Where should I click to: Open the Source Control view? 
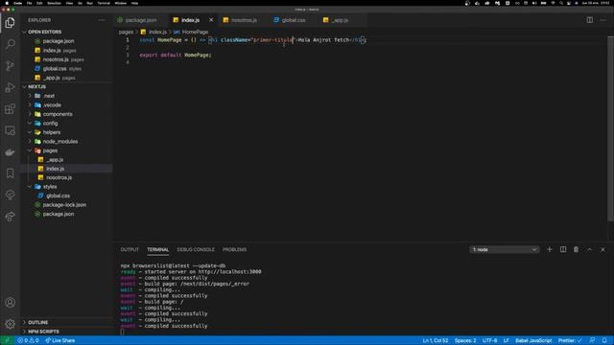(x=11, y=66)
